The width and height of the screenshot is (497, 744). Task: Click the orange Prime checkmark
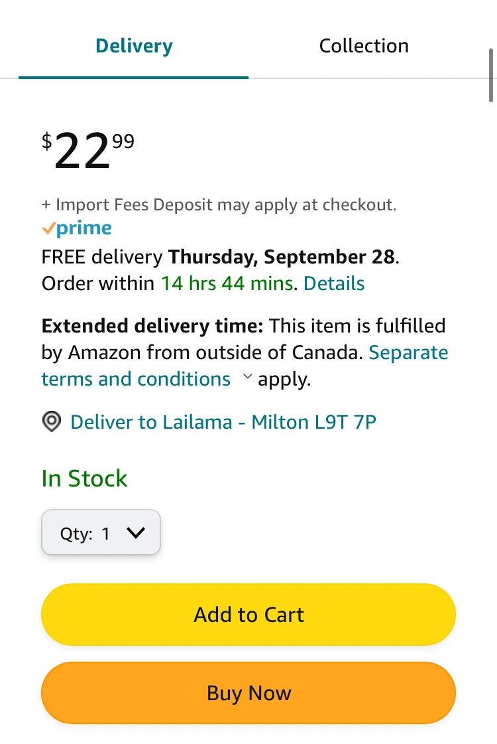click(48, 229)
